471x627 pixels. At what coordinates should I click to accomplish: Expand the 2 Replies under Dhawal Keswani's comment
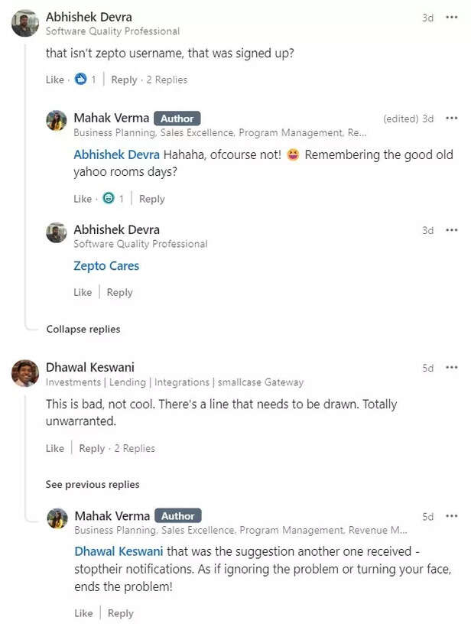point(135,448)
